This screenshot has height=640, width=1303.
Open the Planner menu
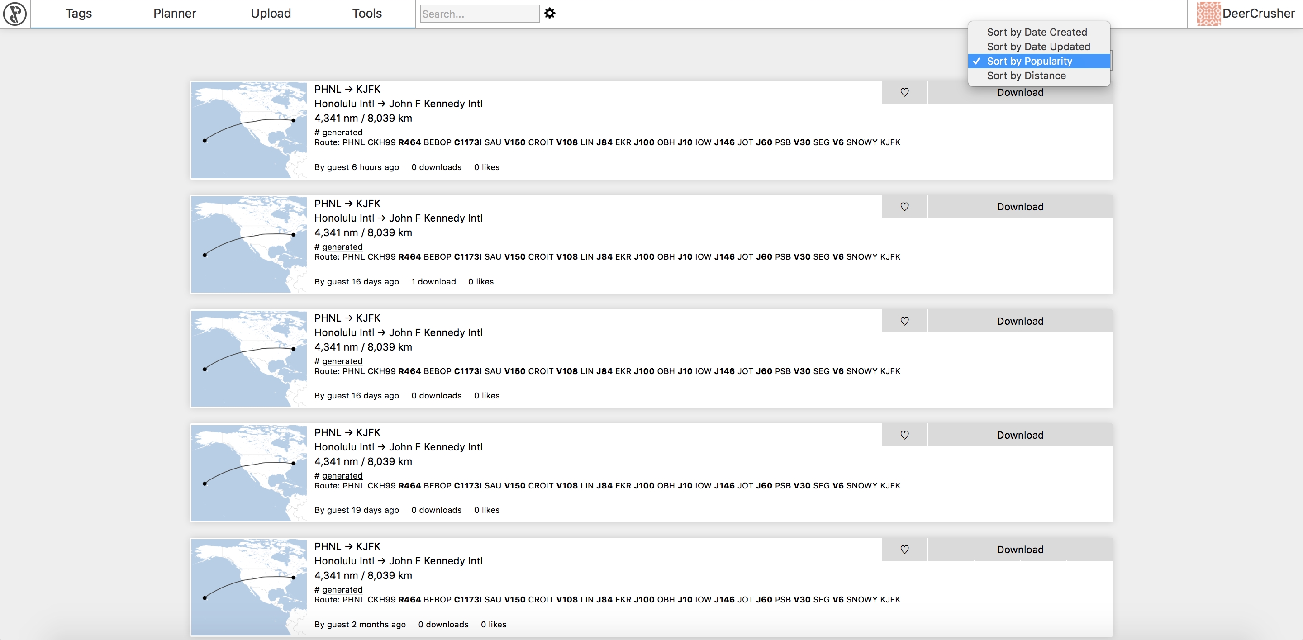(x=175, y=14)
